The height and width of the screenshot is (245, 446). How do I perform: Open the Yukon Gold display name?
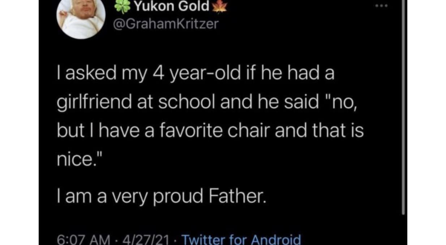click(x=171, y=6)
